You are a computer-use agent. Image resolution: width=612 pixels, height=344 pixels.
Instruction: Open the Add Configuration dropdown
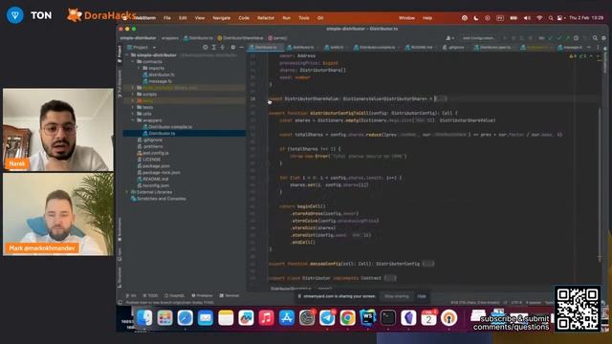pyautogui.click(x=478, y=38)
